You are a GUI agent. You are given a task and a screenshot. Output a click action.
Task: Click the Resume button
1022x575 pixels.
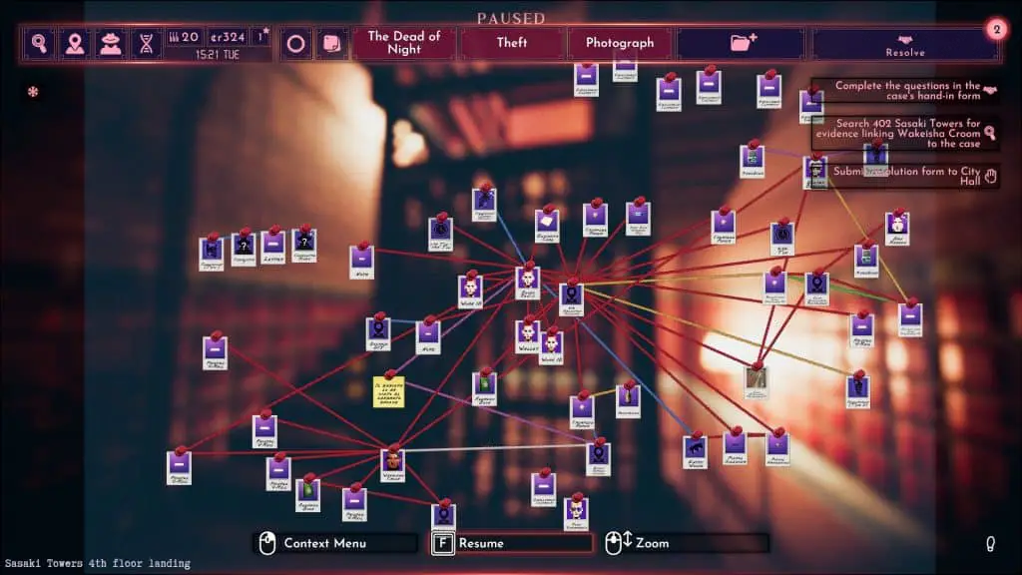511,543
